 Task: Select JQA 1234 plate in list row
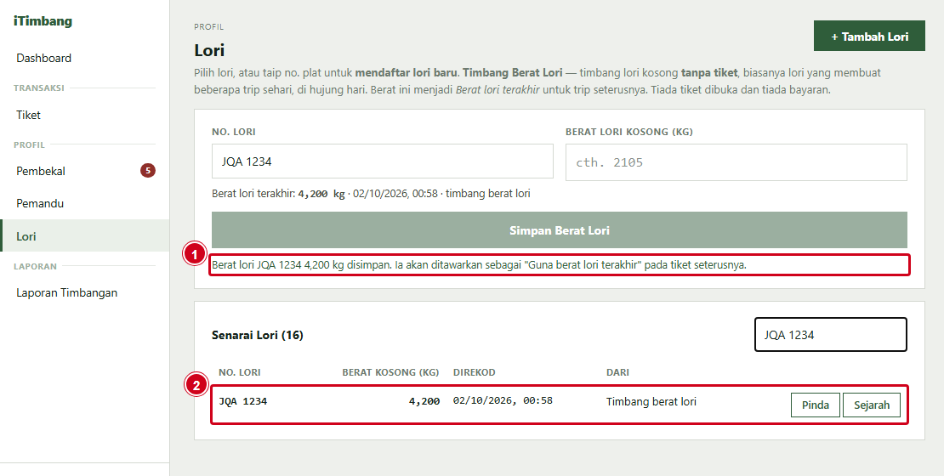point(242,401)
